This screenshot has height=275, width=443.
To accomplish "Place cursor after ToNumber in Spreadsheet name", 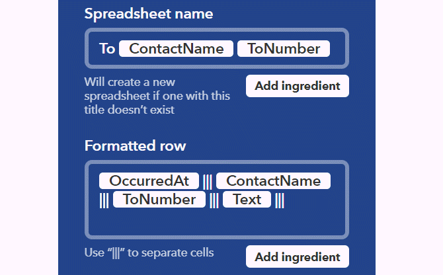I will (335, 48).
